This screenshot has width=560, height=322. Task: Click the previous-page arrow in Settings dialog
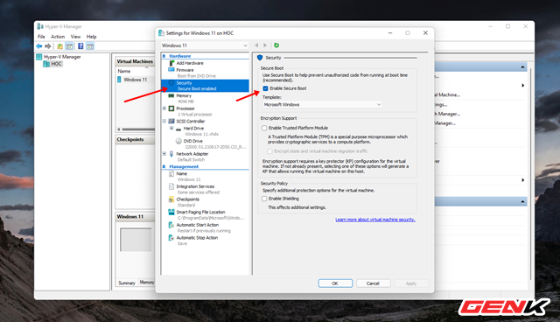click(x=256, y=45)
